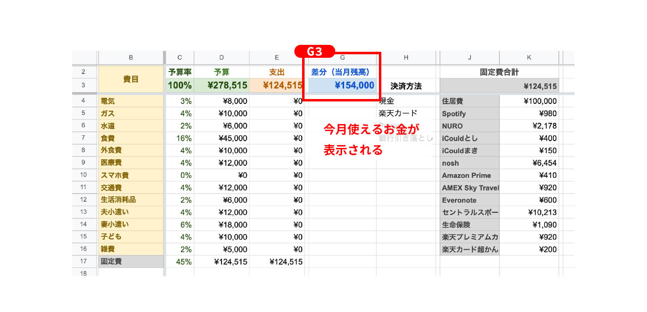This screenshot has height=312, width=647.
Task: Click the ¥980 Spotify amount cell
Action: pos(529,114)
